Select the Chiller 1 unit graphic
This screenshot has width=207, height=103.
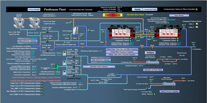121,32
